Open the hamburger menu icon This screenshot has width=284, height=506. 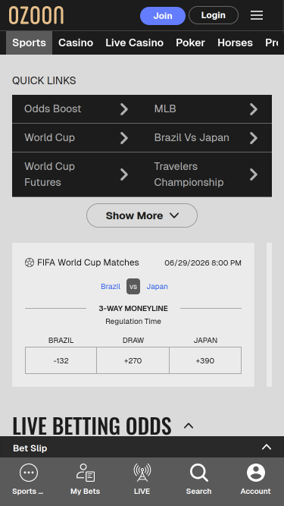[256, 15]
